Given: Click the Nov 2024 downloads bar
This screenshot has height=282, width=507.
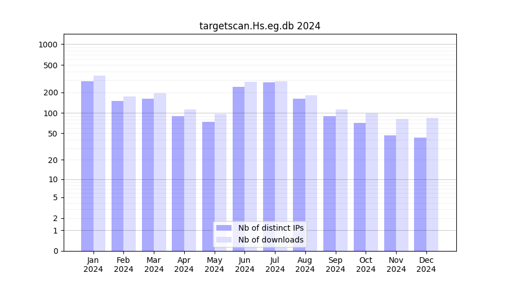Looking at the screenshot, I should coord(402,185).
